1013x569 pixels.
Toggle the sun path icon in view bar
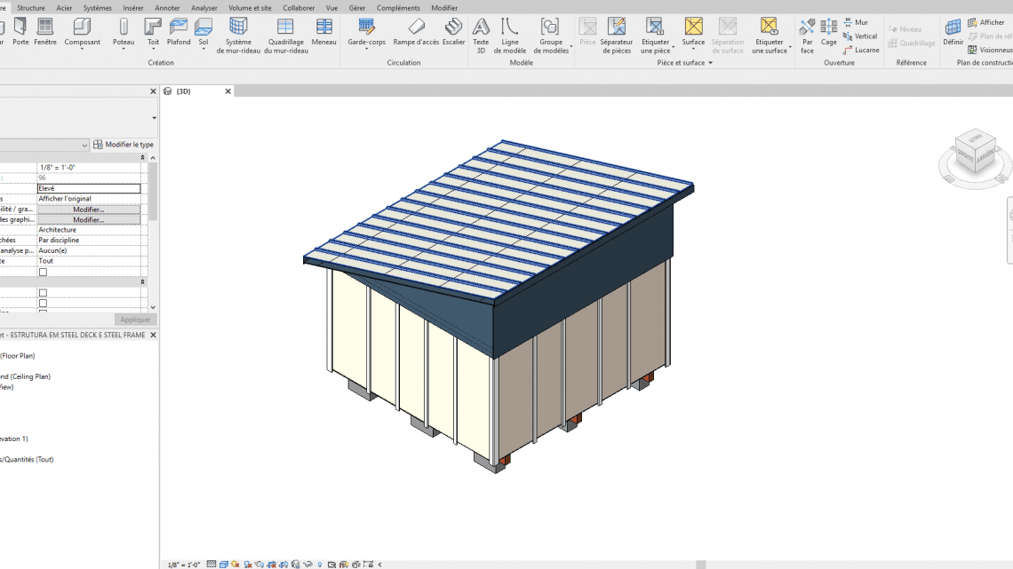[x=235, y=564]
